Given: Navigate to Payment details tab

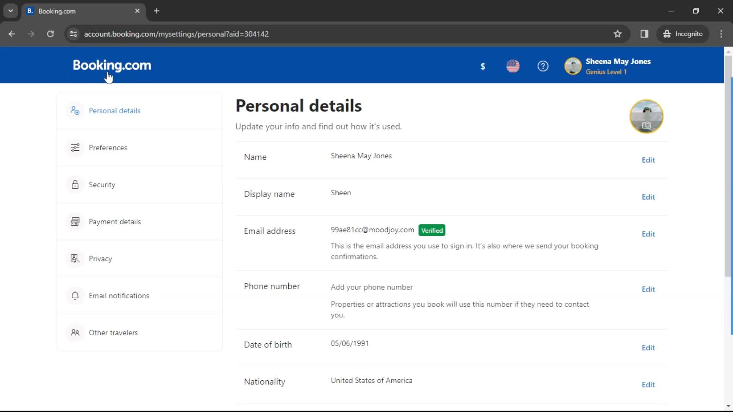Looking at the screenshot, I should click(x=115, y=221).
